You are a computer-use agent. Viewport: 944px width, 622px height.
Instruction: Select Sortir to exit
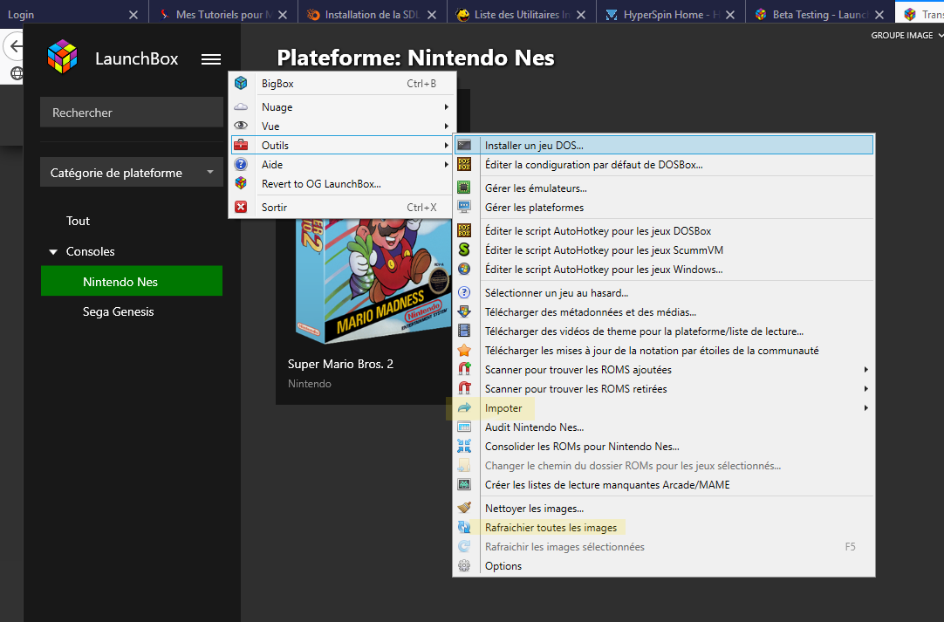(341, 207)
